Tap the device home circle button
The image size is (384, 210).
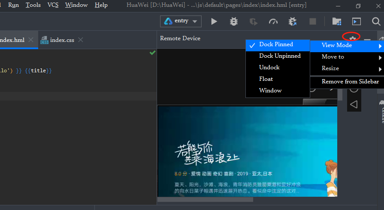pos(354,90)
